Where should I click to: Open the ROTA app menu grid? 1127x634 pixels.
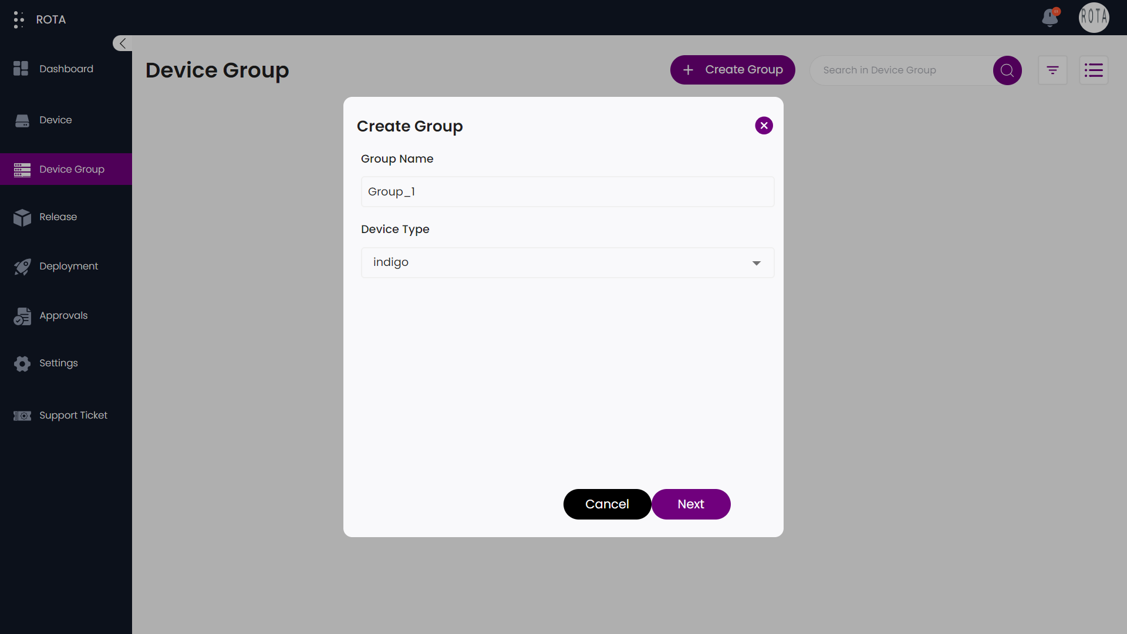[x=19, y=19]
